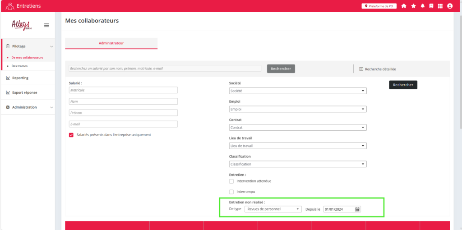The width and height of the screenshot is (462, 230).
Task: Expand the Contrat dropdown list
Action: (298, 128)
